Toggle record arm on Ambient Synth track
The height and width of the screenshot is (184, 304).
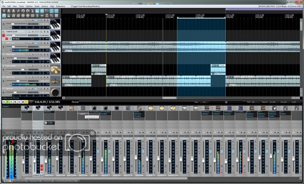click(4, 35)
